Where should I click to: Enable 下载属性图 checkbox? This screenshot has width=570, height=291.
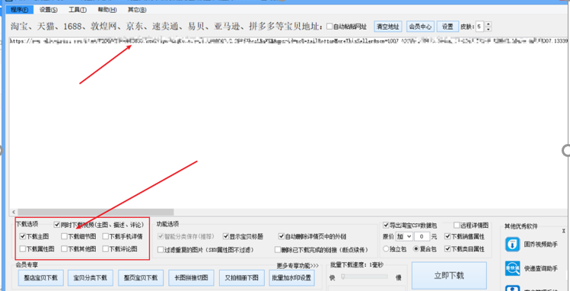point(23,249)
